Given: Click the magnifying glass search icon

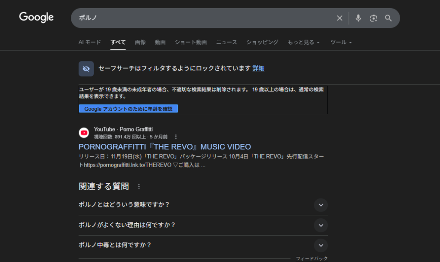Looking at the screenshot, I should [x=388, y=18].
